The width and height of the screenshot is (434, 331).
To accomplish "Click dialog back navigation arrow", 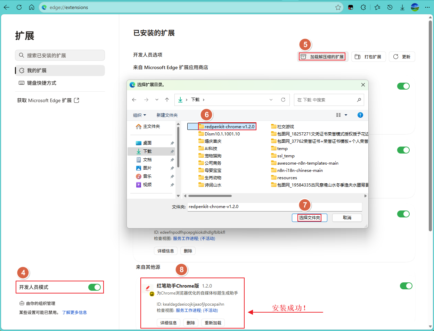I will 134,100.
